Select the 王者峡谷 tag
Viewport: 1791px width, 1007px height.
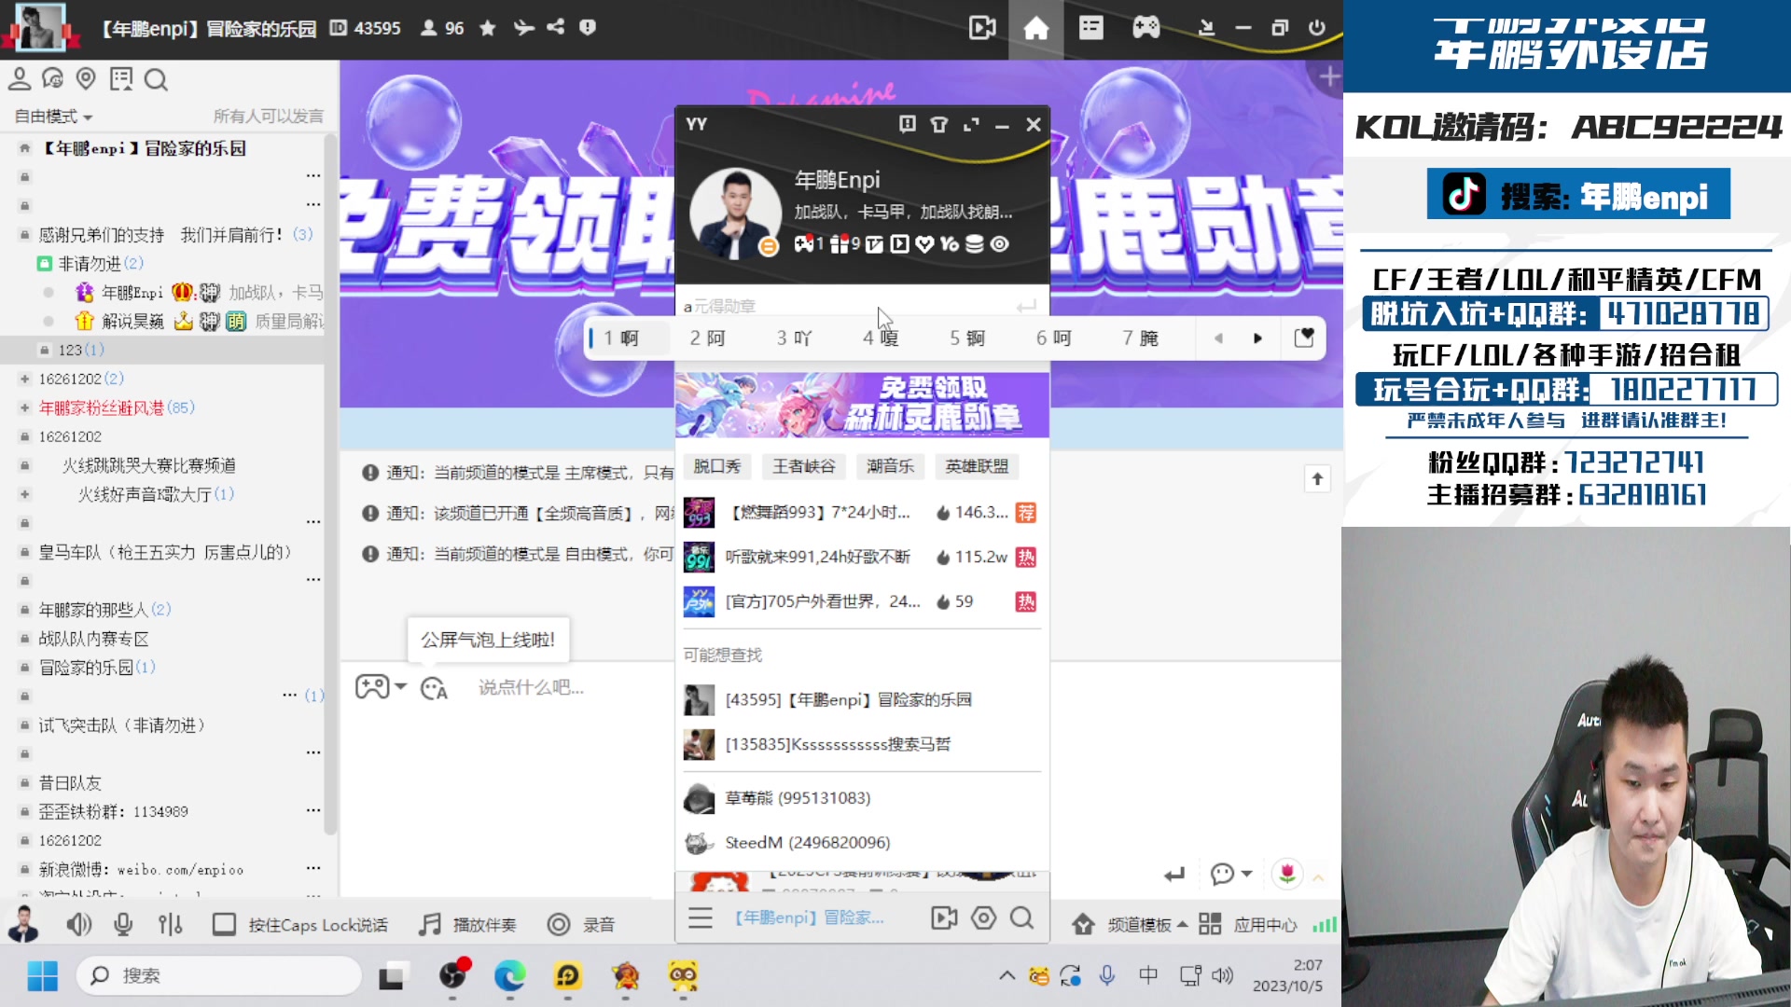click(803, 466)
